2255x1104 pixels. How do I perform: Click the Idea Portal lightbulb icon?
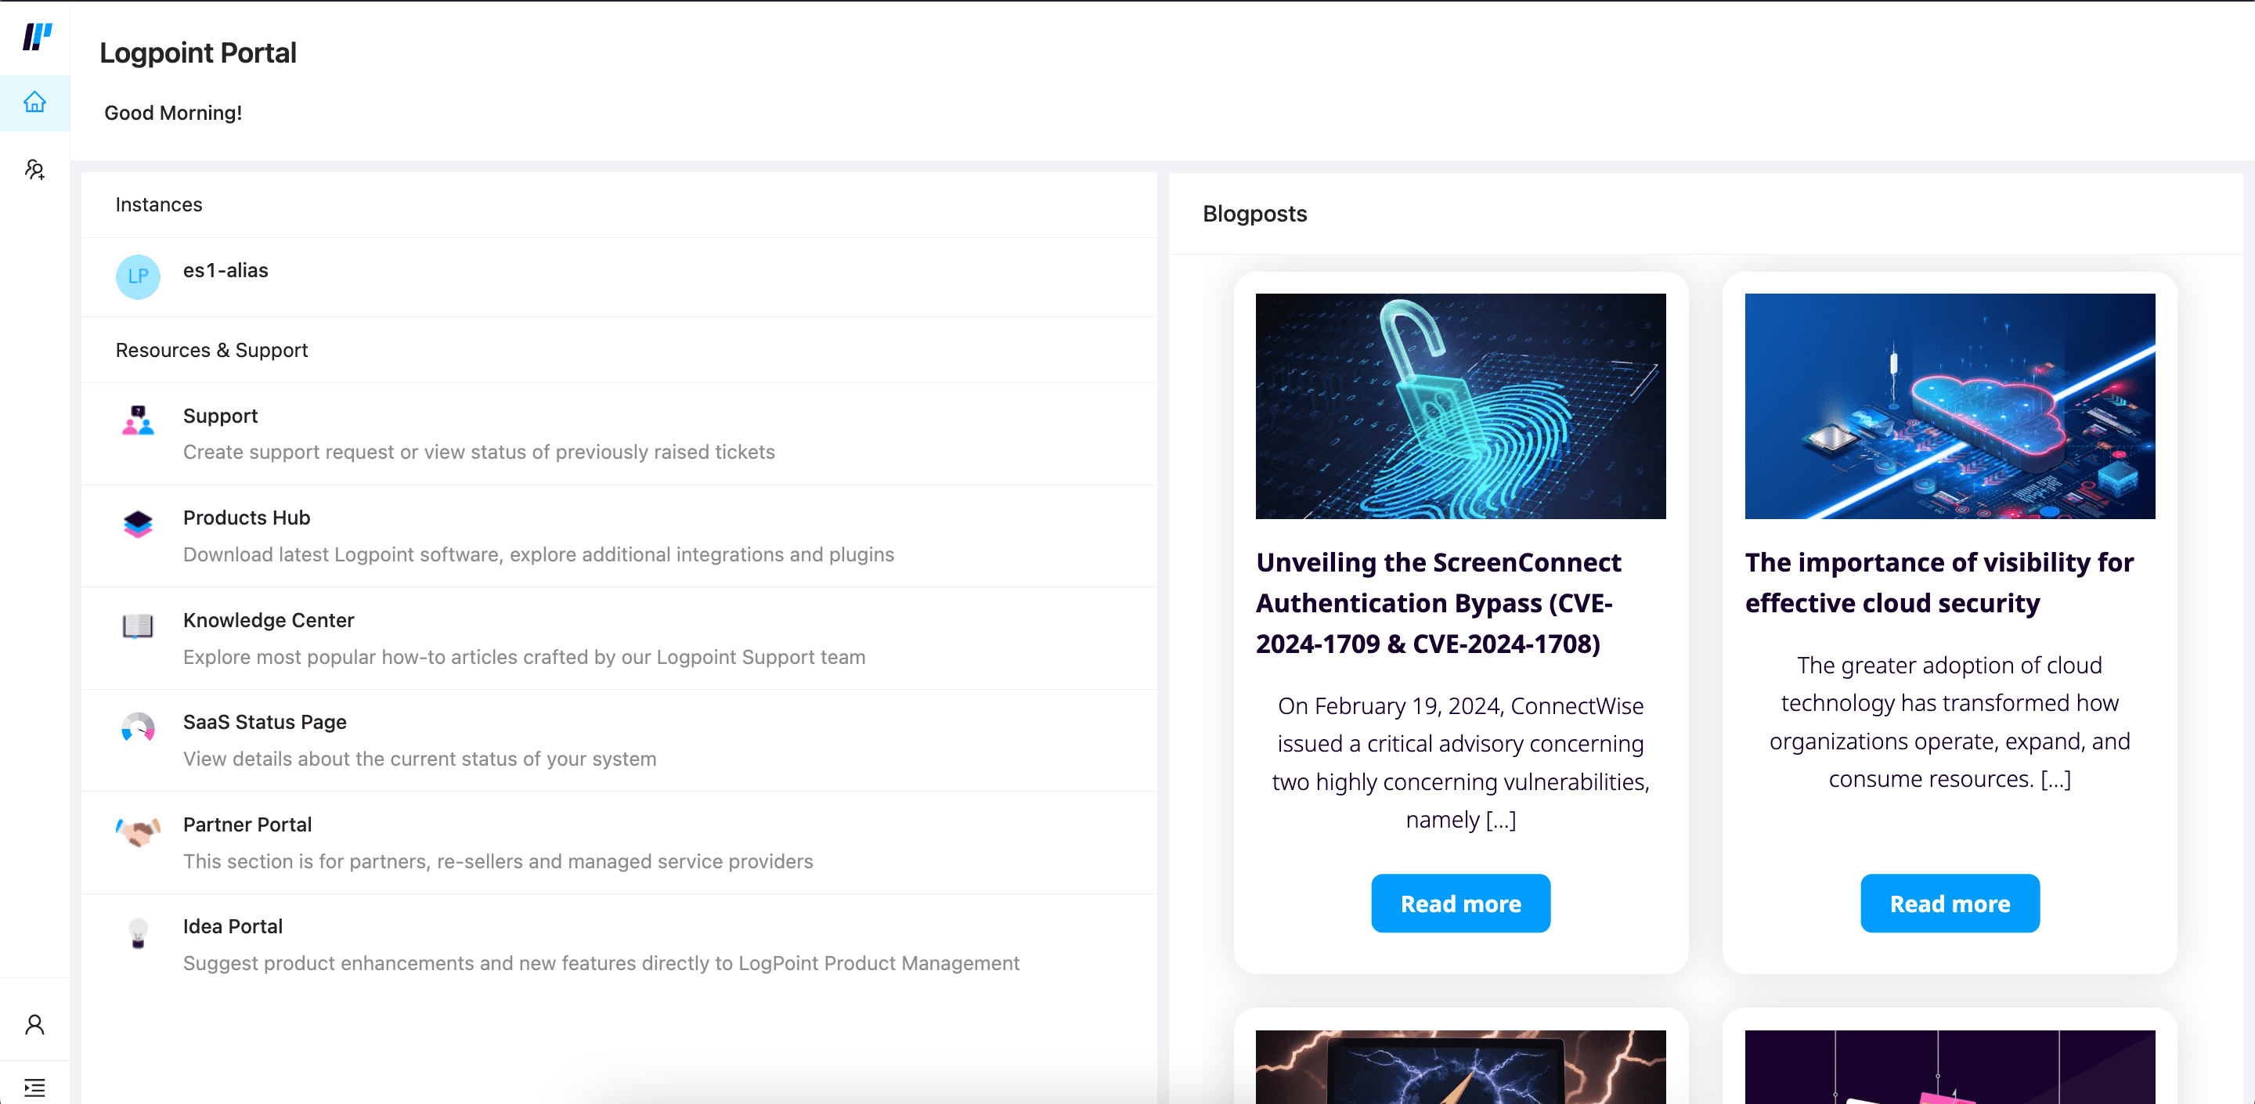pyautogui.click(x=138, y=933)
